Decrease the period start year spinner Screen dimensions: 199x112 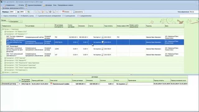click(x=16, y=12)
